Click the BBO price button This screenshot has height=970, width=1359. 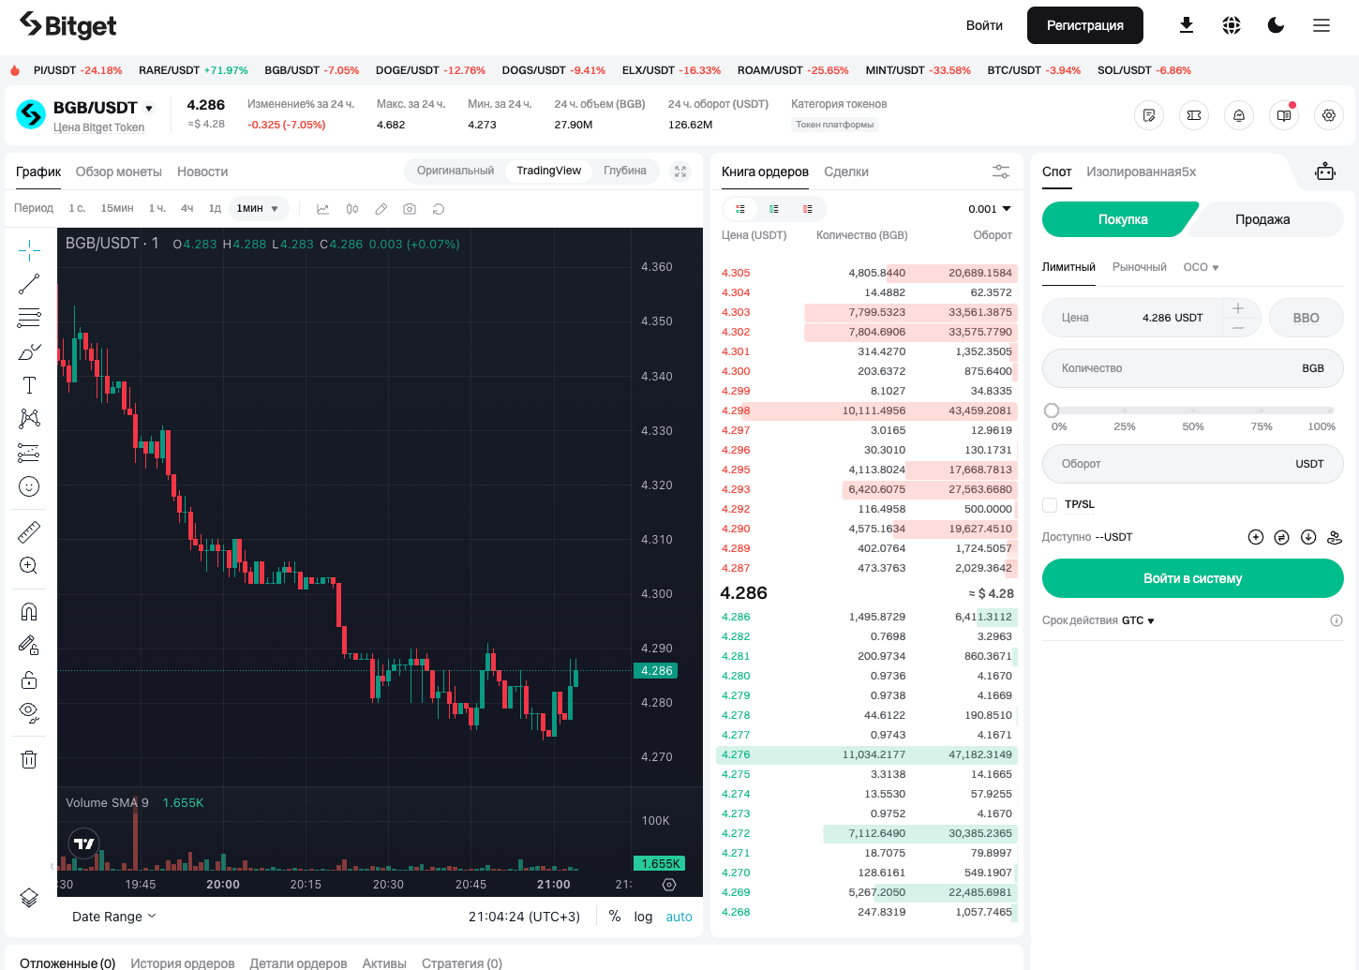click(1307, 318)
